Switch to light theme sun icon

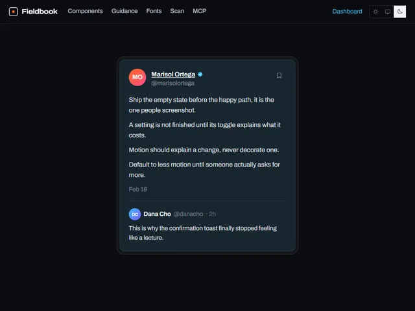[x=375, y=12]
